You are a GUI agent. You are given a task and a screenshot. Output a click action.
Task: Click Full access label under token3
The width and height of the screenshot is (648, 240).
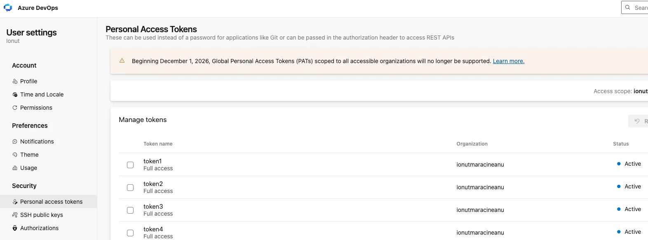158,214
